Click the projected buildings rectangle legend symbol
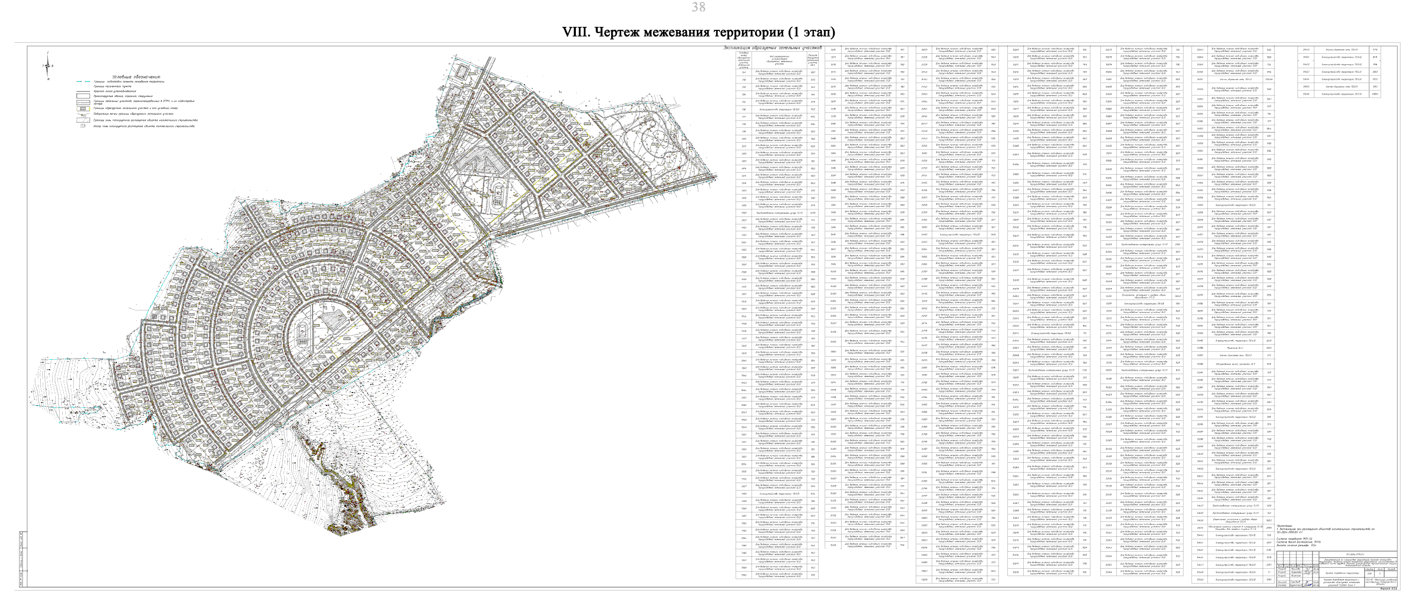 pos(83,97)
